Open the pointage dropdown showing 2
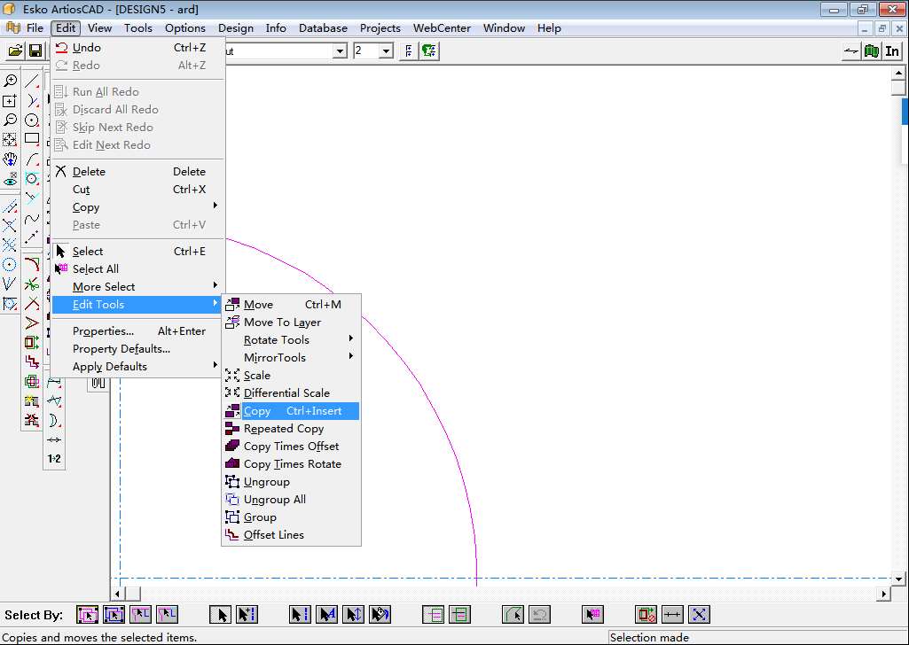The height and width of the screenshot is (645, 909). (x=386, y=51)
